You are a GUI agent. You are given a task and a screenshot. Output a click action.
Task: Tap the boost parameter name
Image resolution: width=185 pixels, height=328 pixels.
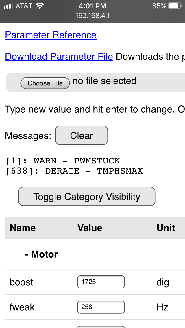click(21, 282)
